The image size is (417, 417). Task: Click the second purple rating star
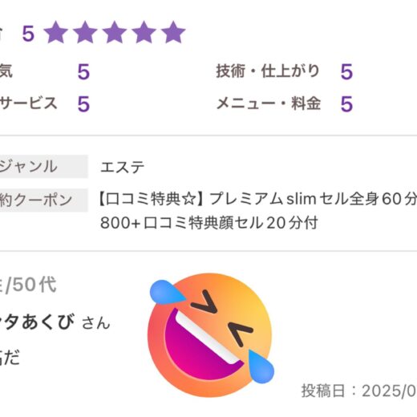pyautogui.click(x=85, y=32)
